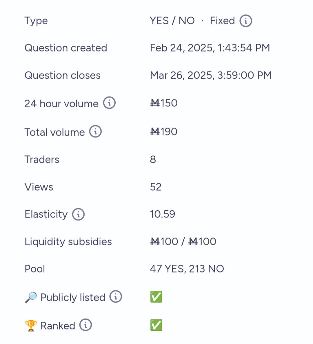Screen dimensions: 313x344
Task: Click the Total volume info icon
Action: [x=95, y=131]
